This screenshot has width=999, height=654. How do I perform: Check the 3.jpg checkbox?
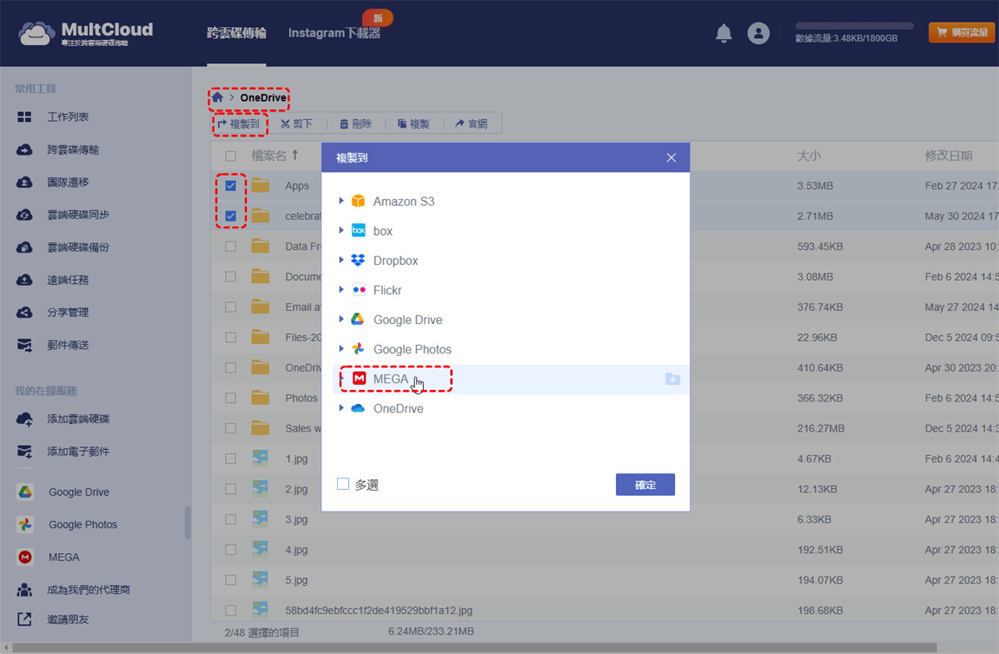[231, 519]
